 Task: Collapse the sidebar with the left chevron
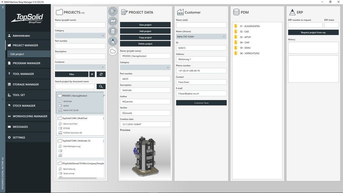[2, 100]
